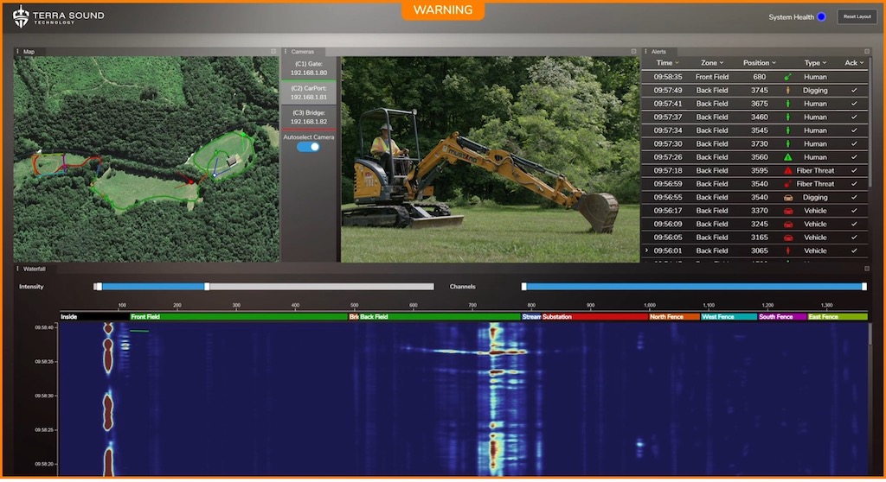Click the Channels range slider right handle
This screenshot has height=482, width=886.
click(864, 287)
